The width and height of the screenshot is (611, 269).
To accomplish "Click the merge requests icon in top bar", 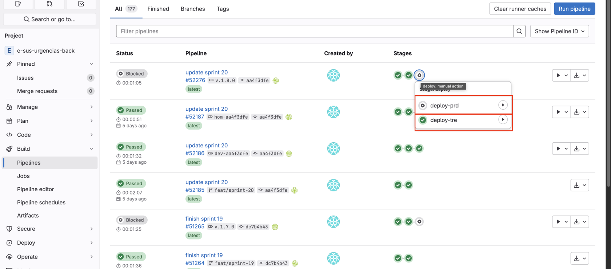I will pyautogui.click(x=49, y=4).
